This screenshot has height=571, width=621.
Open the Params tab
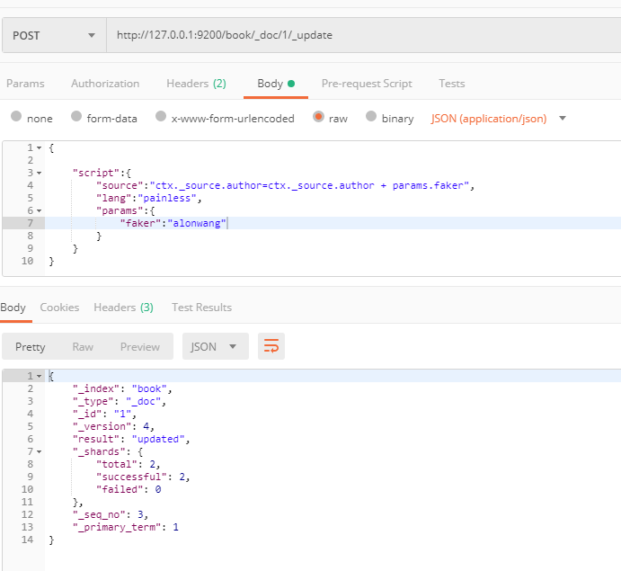[25, 84]
